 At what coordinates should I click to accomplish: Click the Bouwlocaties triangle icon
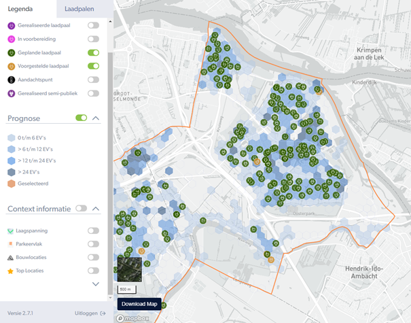click(11, 258)
